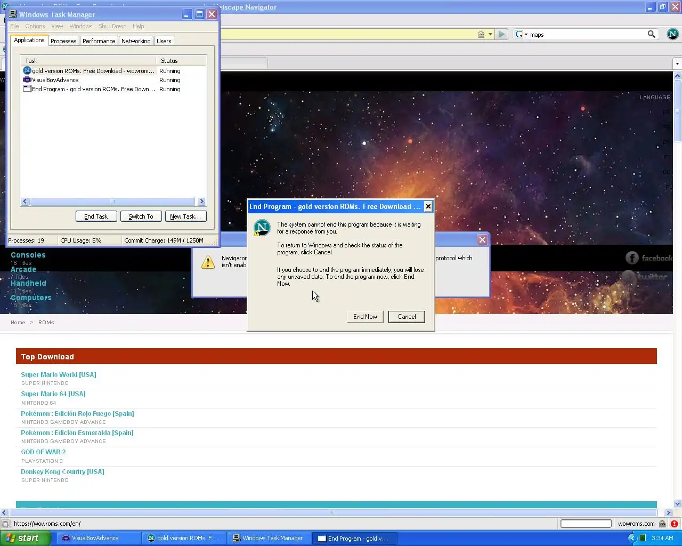This screenshot has height=546, width=682.
Task: Close the Navigator warning dialog behind
Action: tap(482, 240)
